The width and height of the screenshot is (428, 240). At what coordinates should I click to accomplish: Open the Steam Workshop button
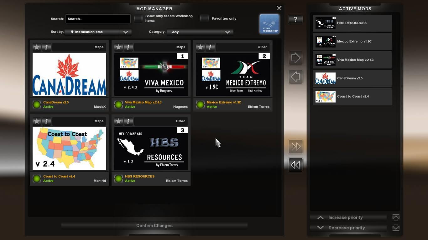pos(269,24)
